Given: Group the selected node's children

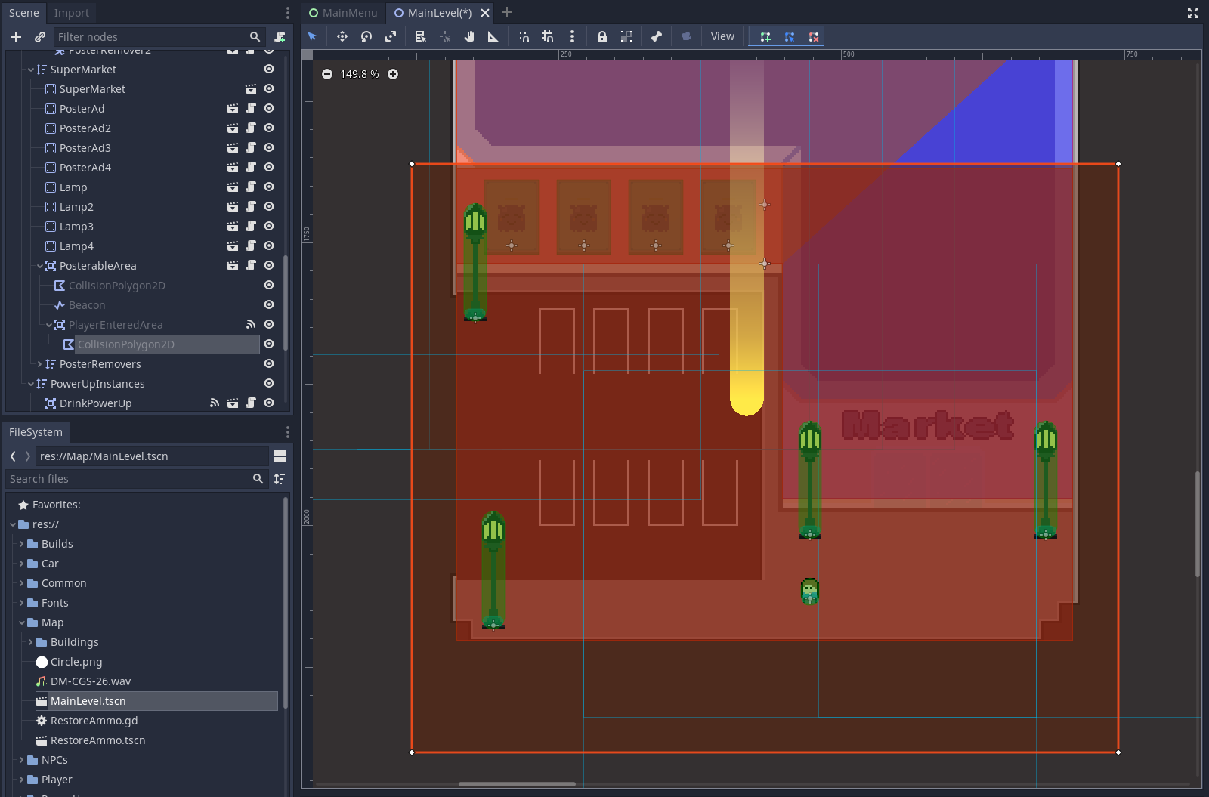Looking at the screenshot, I should 626,36.
